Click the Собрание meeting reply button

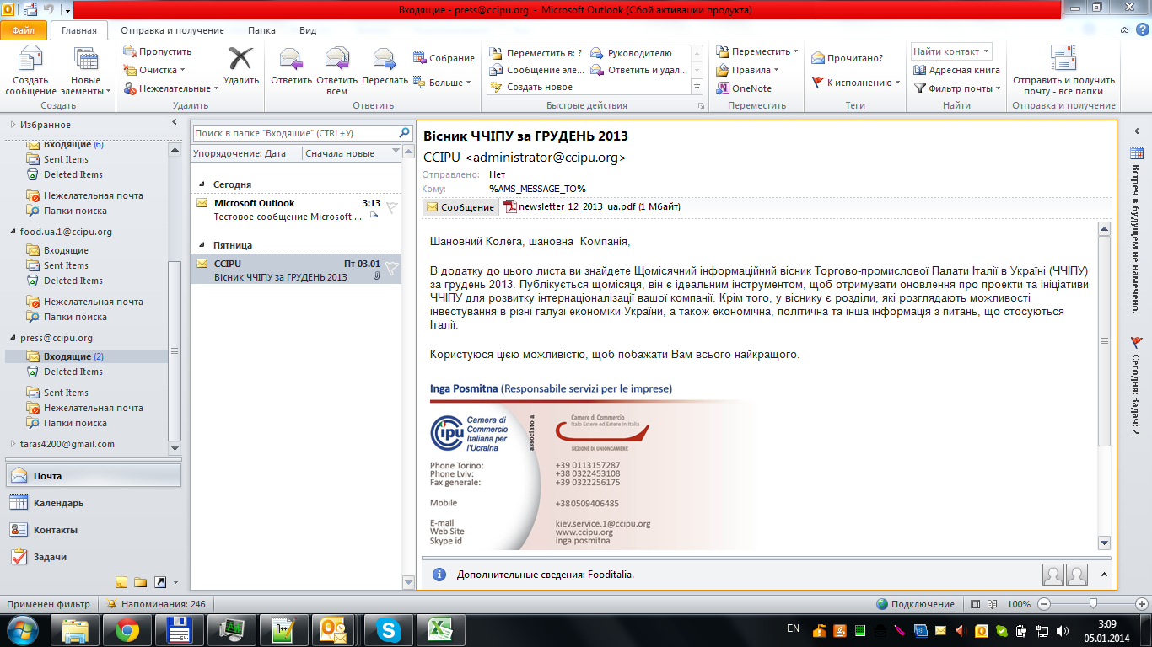pyautogui.click(x=444, y=58)
